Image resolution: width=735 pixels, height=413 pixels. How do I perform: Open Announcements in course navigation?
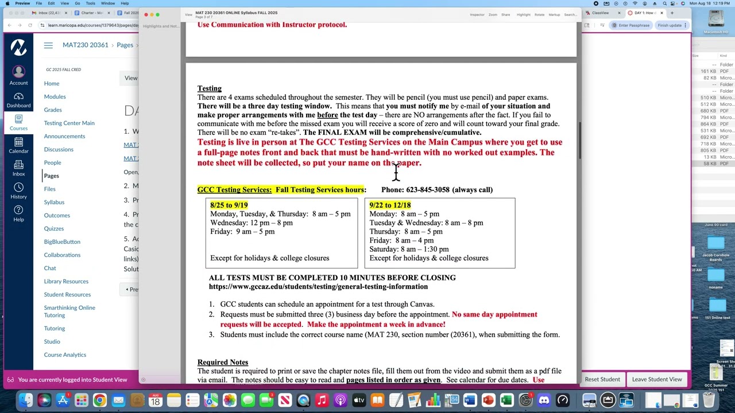pos(64,136)
